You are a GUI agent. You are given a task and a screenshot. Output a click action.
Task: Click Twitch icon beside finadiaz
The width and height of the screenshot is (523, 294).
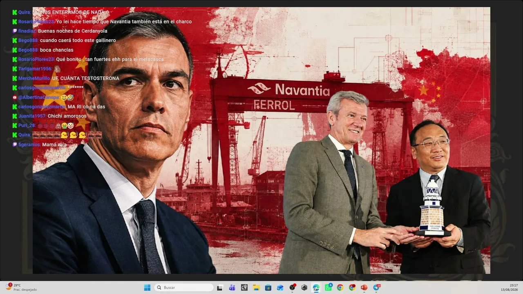[15, 31]
